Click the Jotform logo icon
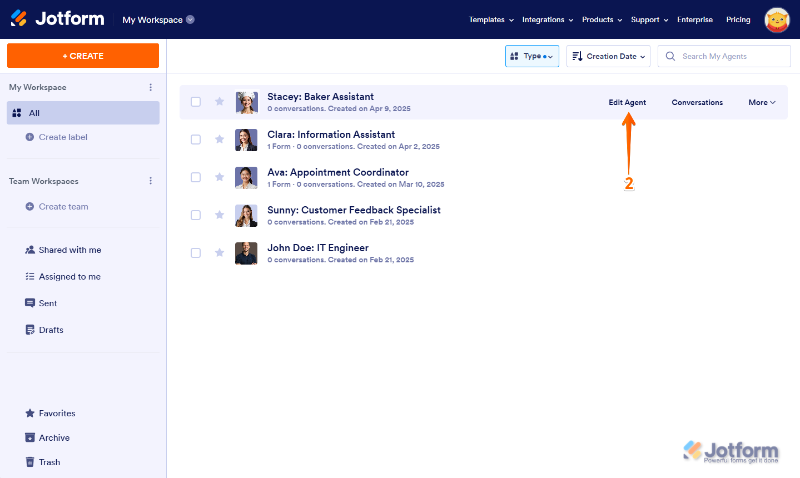 pyautogui.click(x=19, y=19)
